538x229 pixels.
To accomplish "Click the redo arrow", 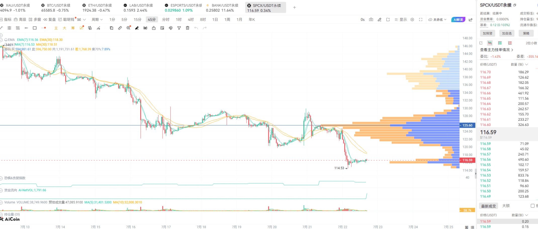I will (x=205, y=28).
